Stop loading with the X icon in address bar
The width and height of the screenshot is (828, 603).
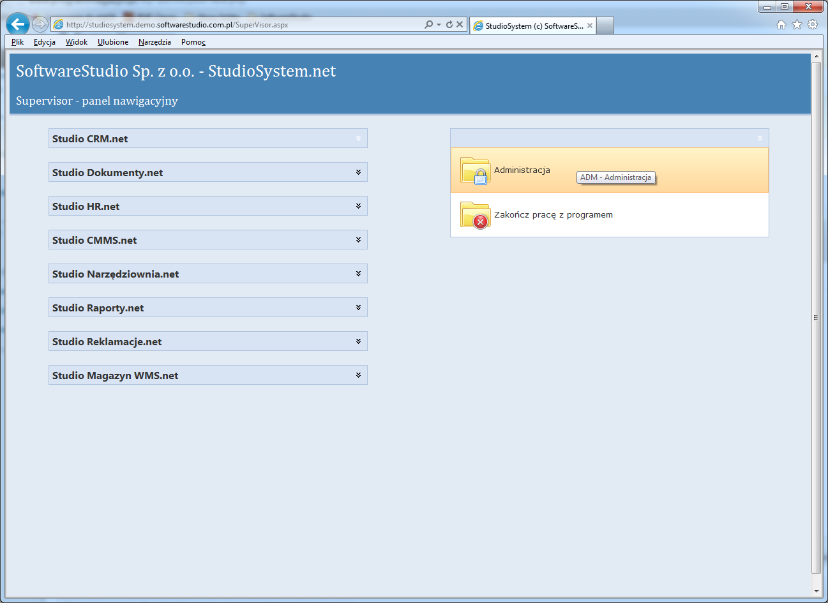[460, 24]
